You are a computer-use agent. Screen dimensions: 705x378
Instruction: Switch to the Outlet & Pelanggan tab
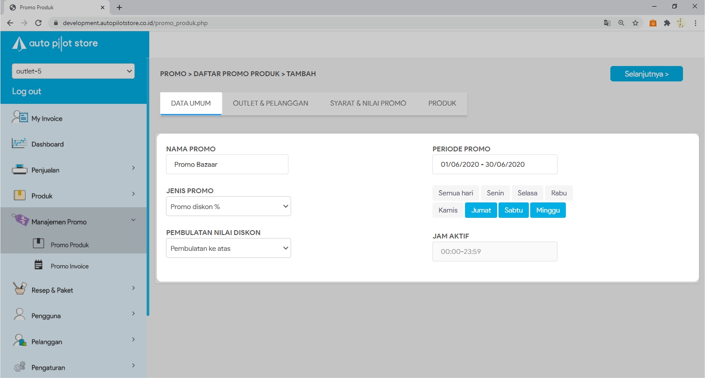pyautogui.click(x=270, y=103)
